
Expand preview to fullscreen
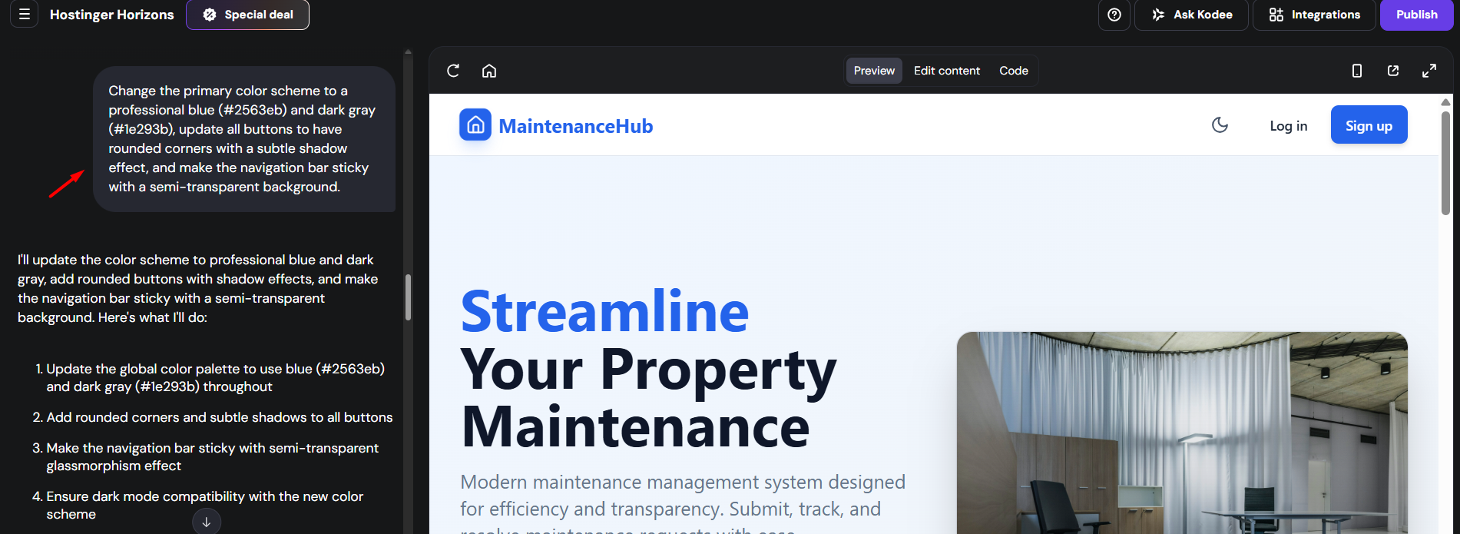pyautogui.click(x=1429, y=71)
